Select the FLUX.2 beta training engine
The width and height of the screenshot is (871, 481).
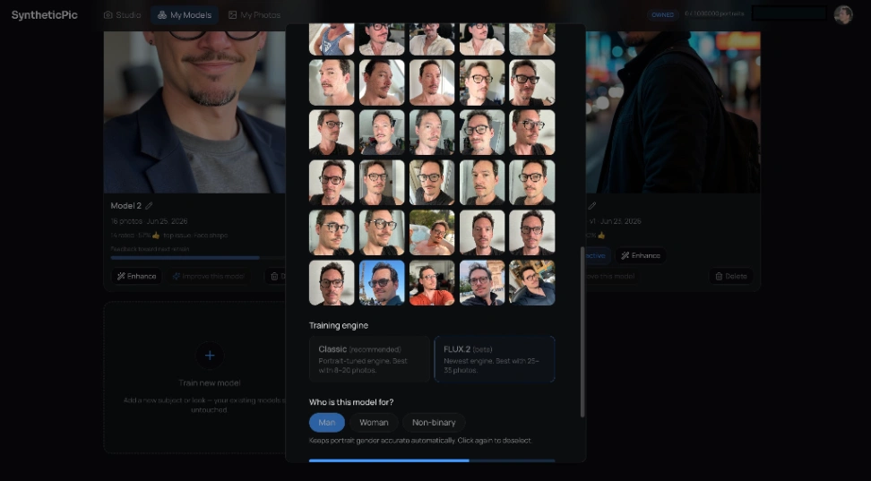point(495,359)
